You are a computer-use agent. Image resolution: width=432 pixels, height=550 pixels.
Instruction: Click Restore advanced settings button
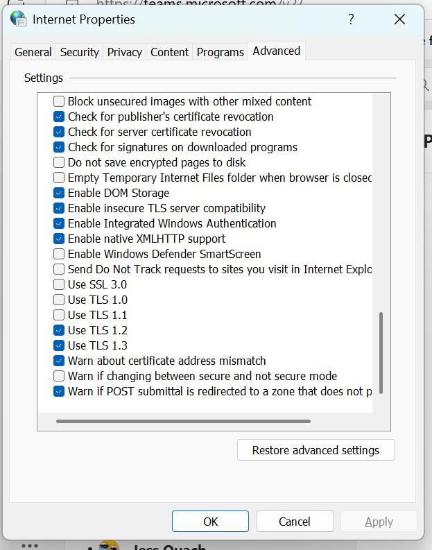[x=316, y=449]
